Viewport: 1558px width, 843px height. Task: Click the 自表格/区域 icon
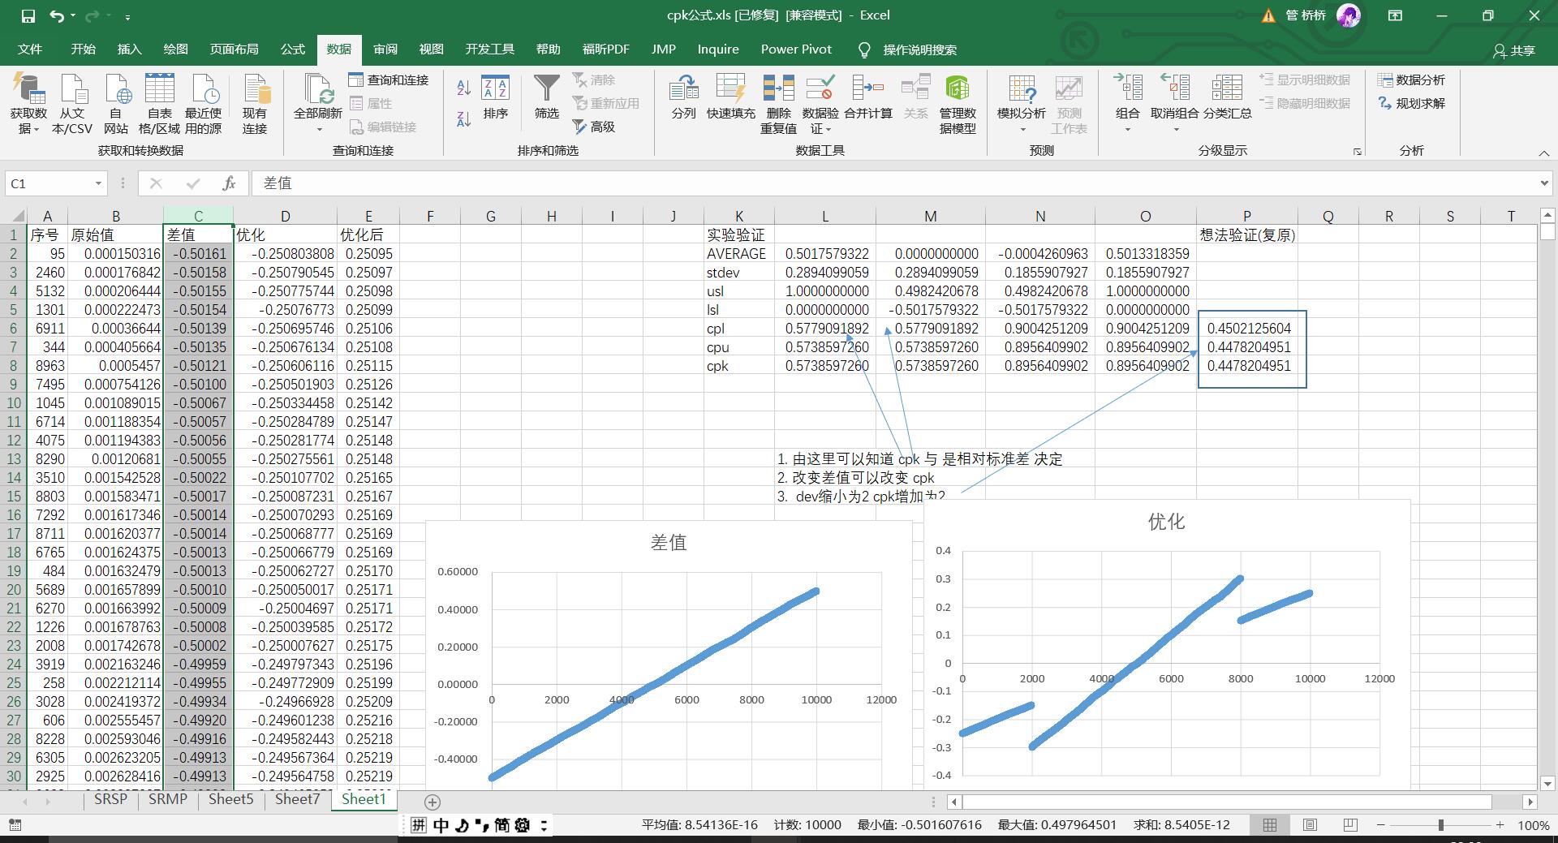(x=159, y=104)
